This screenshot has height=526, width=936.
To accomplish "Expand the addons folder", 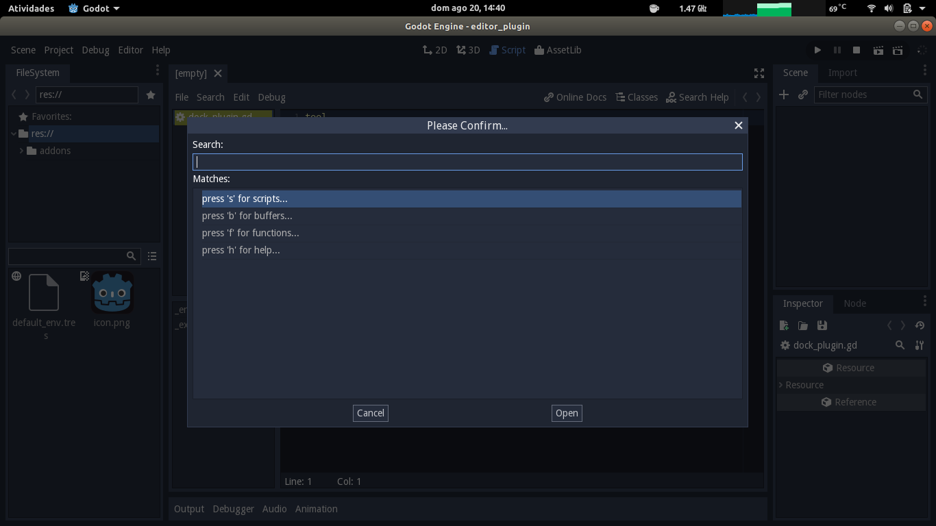I will 21,151.
